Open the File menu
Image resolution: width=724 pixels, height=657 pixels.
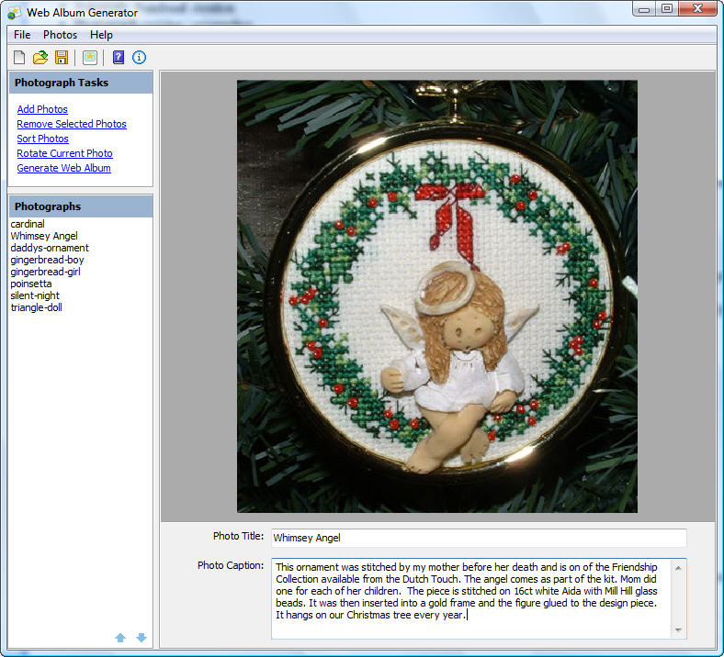tap(22, 35)
